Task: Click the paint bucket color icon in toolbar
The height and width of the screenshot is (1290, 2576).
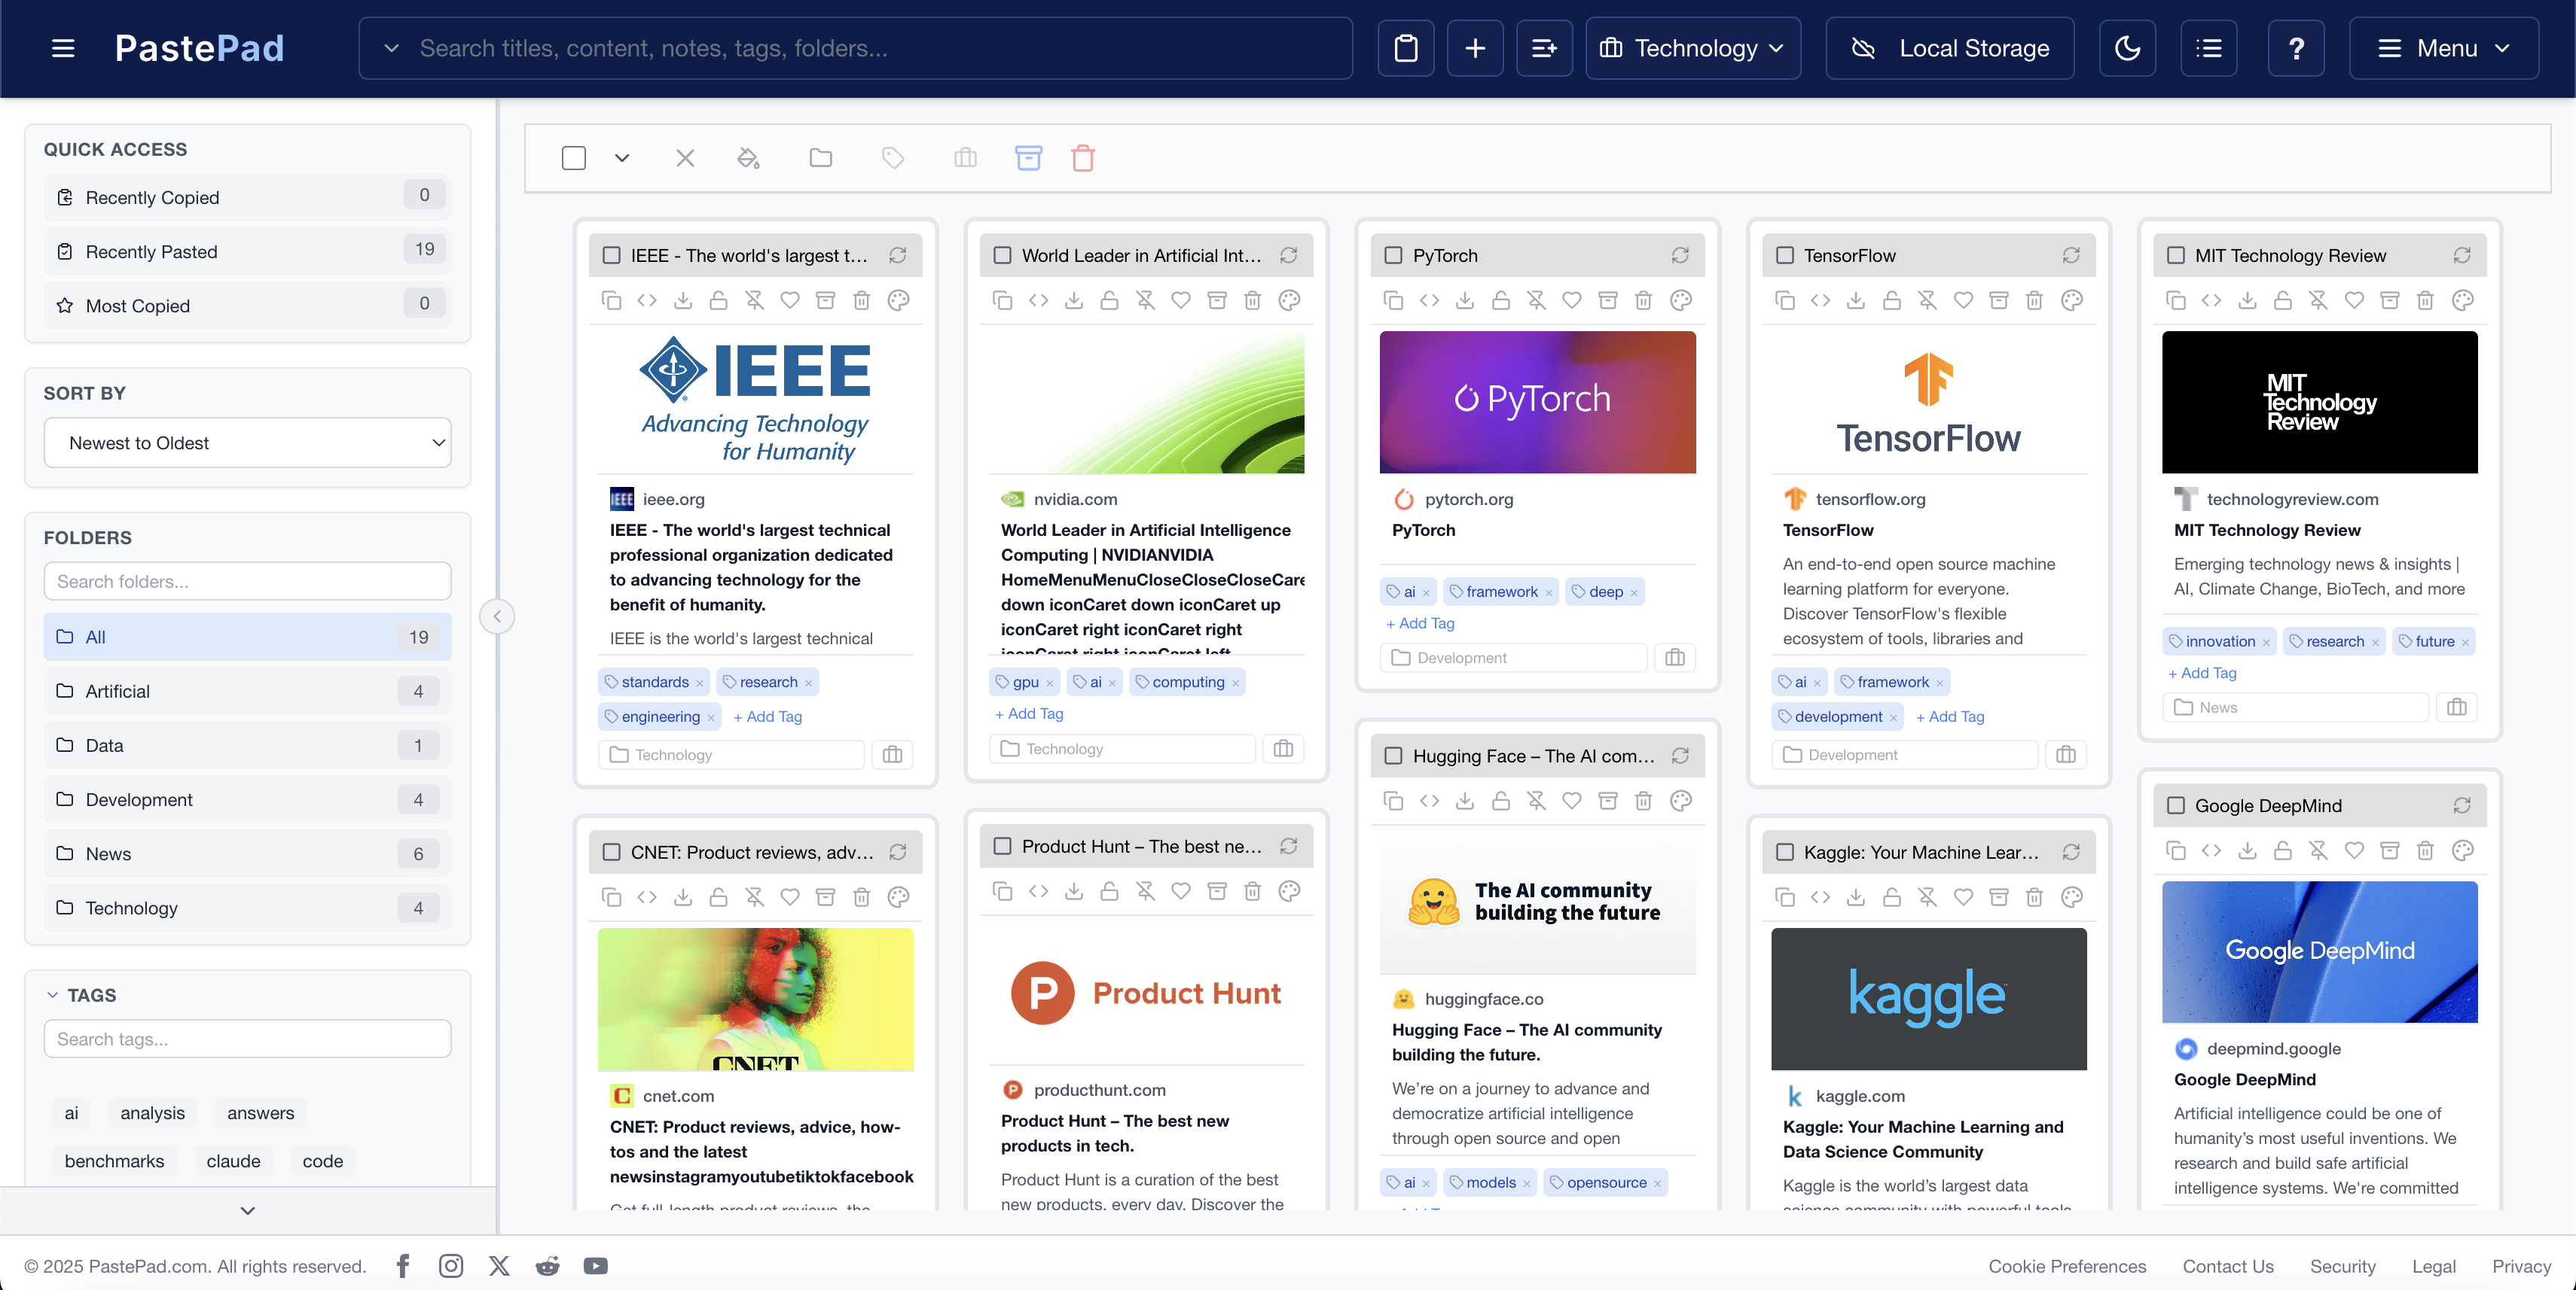Action: 748,158
